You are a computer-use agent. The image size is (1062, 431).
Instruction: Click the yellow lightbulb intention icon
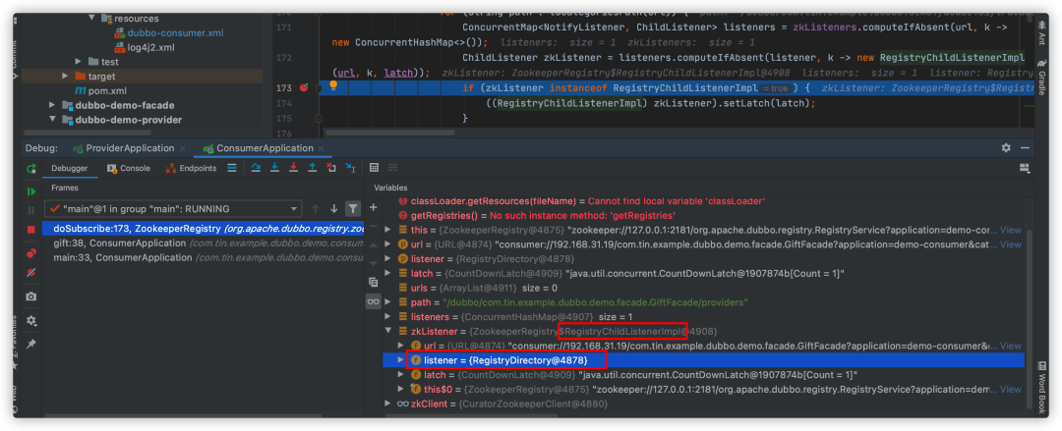tap(333, 86)
